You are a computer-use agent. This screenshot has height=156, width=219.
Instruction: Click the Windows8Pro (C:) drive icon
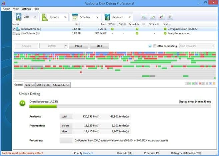[x=18, y=29]
